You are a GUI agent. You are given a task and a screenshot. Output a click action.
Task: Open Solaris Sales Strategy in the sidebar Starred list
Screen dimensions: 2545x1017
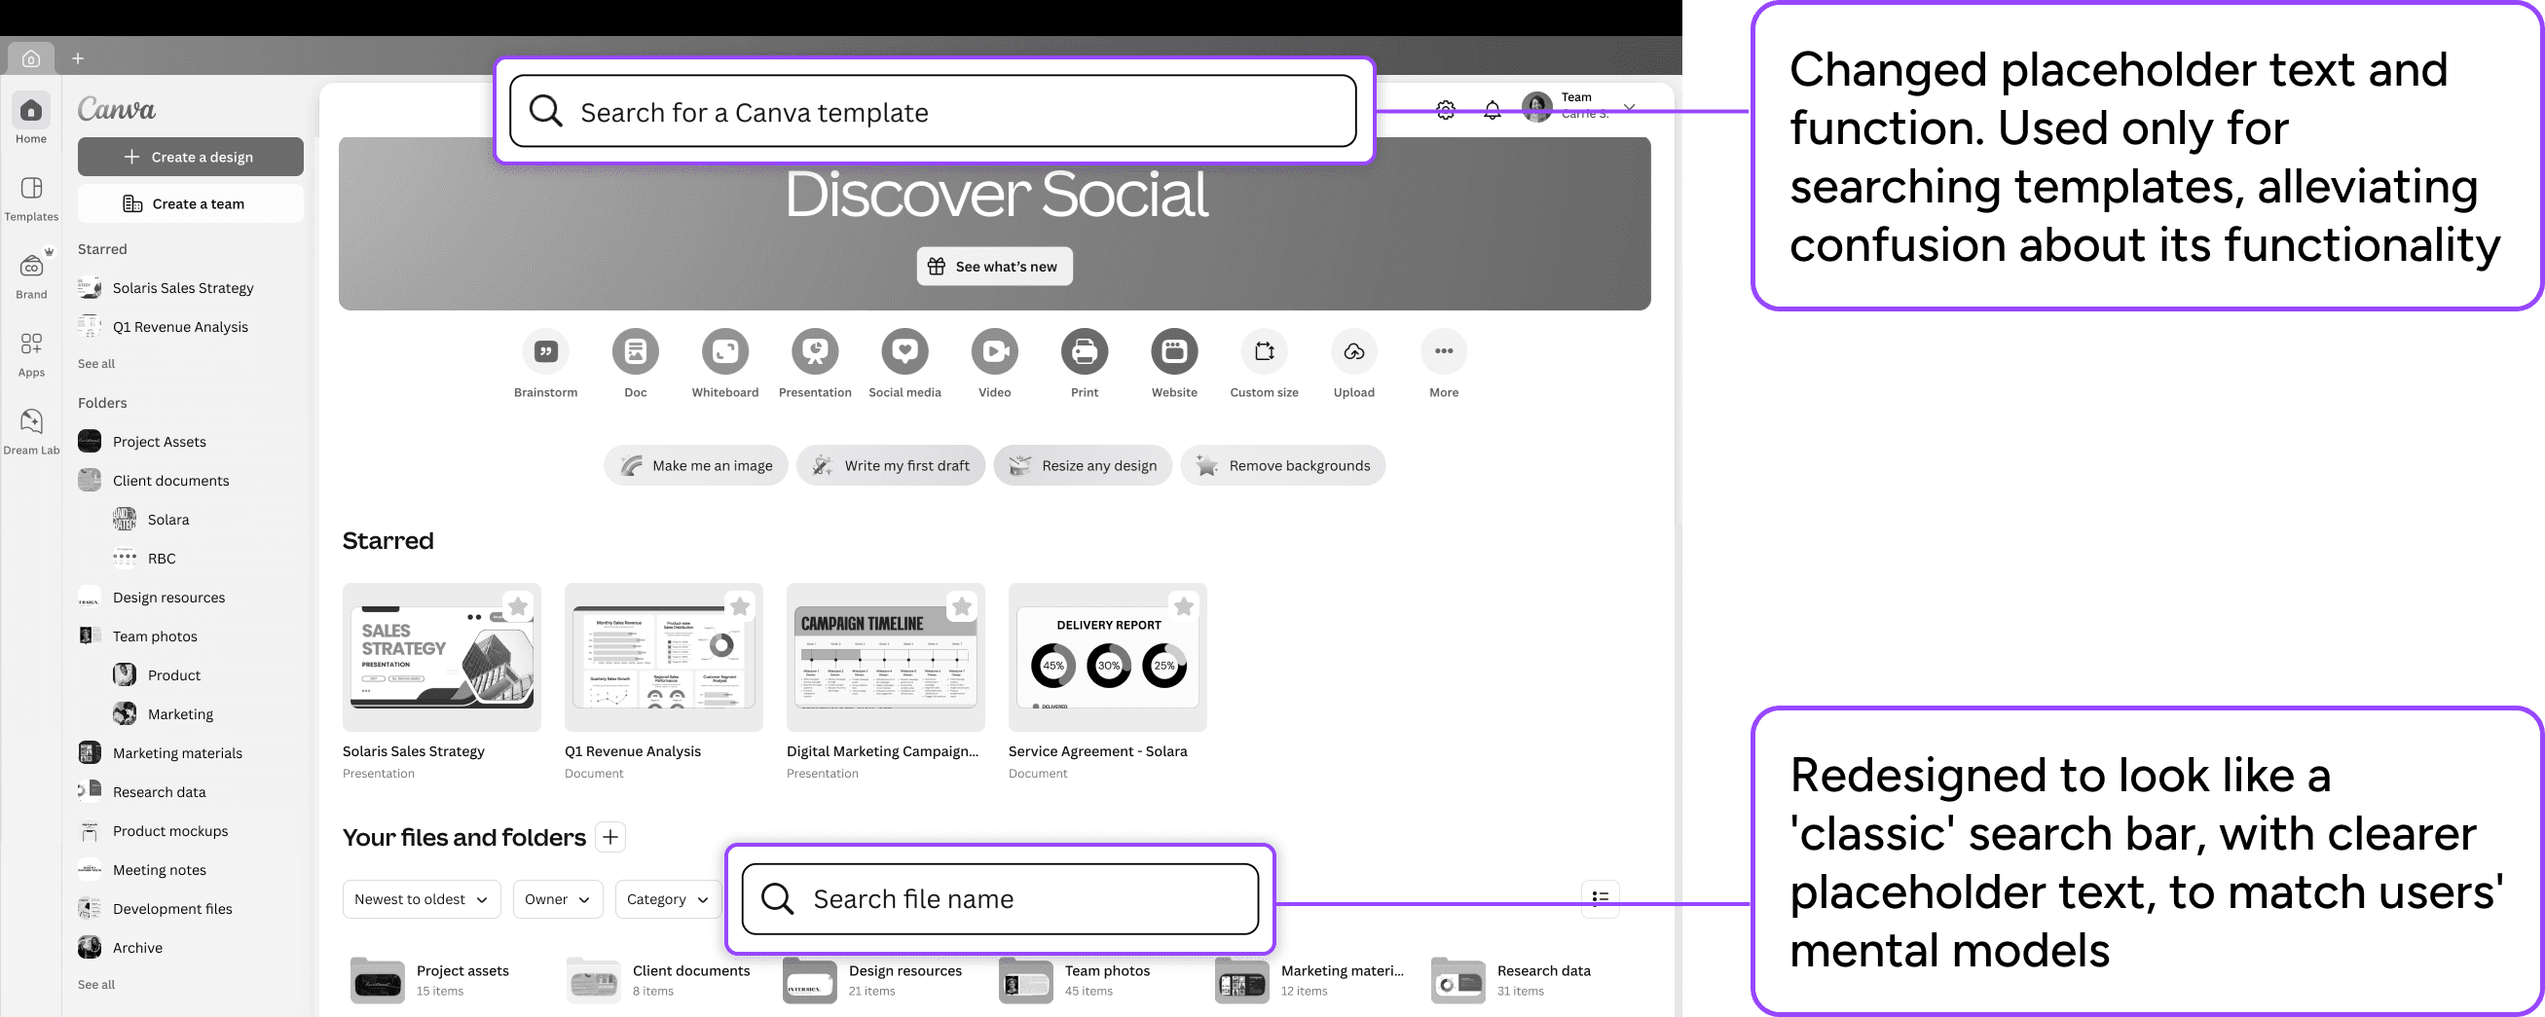[166, 288]
